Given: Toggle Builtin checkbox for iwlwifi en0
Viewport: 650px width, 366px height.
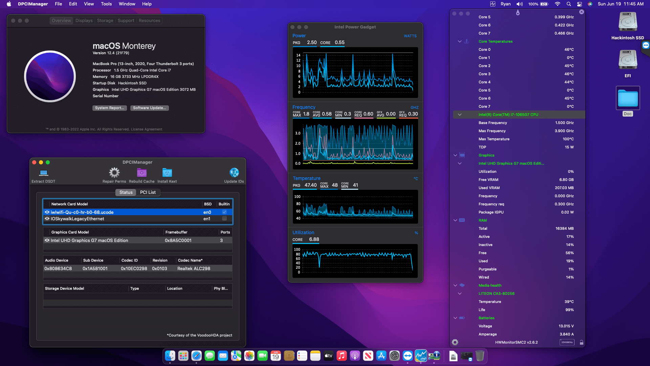Looking at the screenshot, I should point(224,212).
